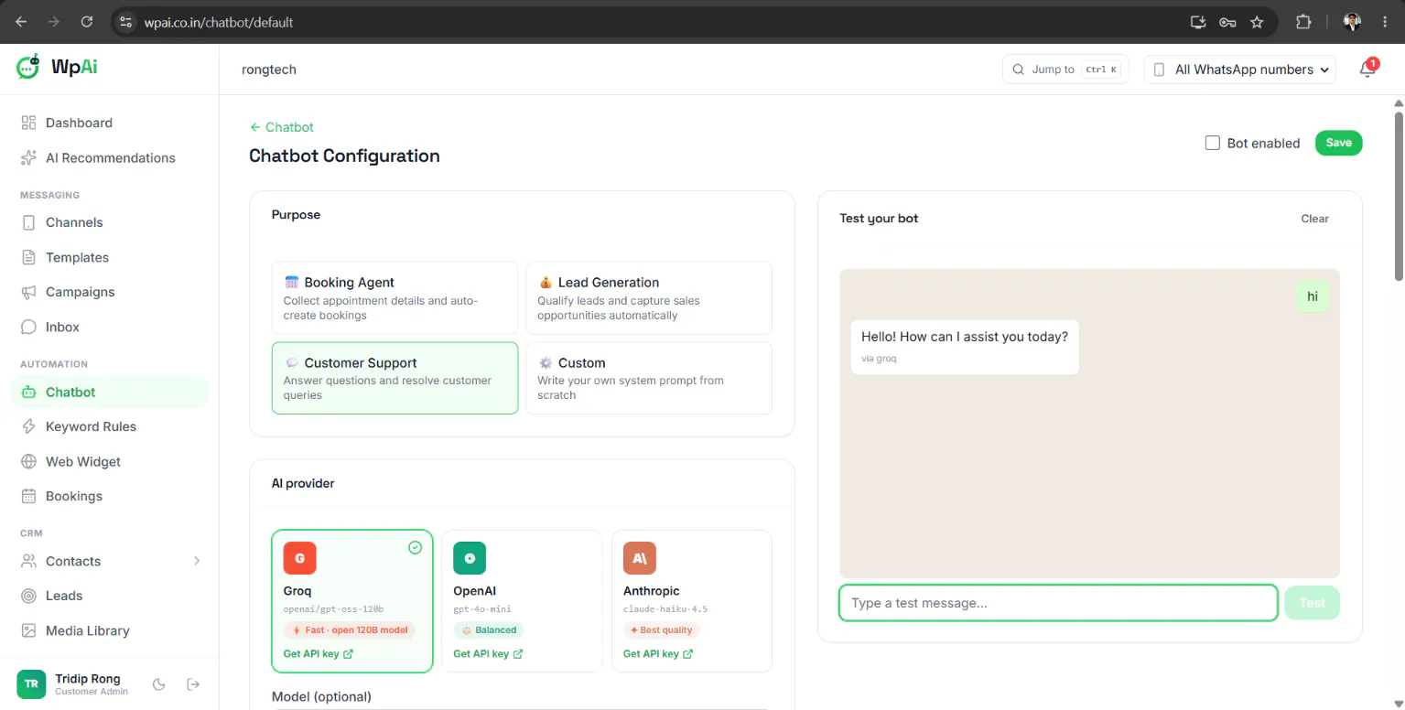Click the logout icon
The image size is (1405, 710).
click(193, 684)
